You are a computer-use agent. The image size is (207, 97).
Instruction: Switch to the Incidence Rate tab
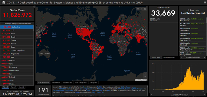pyautogui.click(x=68, y=83)
